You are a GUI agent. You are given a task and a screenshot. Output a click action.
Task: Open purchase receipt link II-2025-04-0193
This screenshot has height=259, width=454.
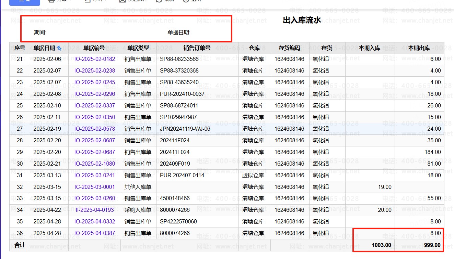click(x=95, y=210)
